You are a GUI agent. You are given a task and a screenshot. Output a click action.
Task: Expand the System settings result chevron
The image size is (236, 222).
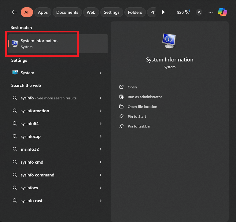tap(100, 73)
